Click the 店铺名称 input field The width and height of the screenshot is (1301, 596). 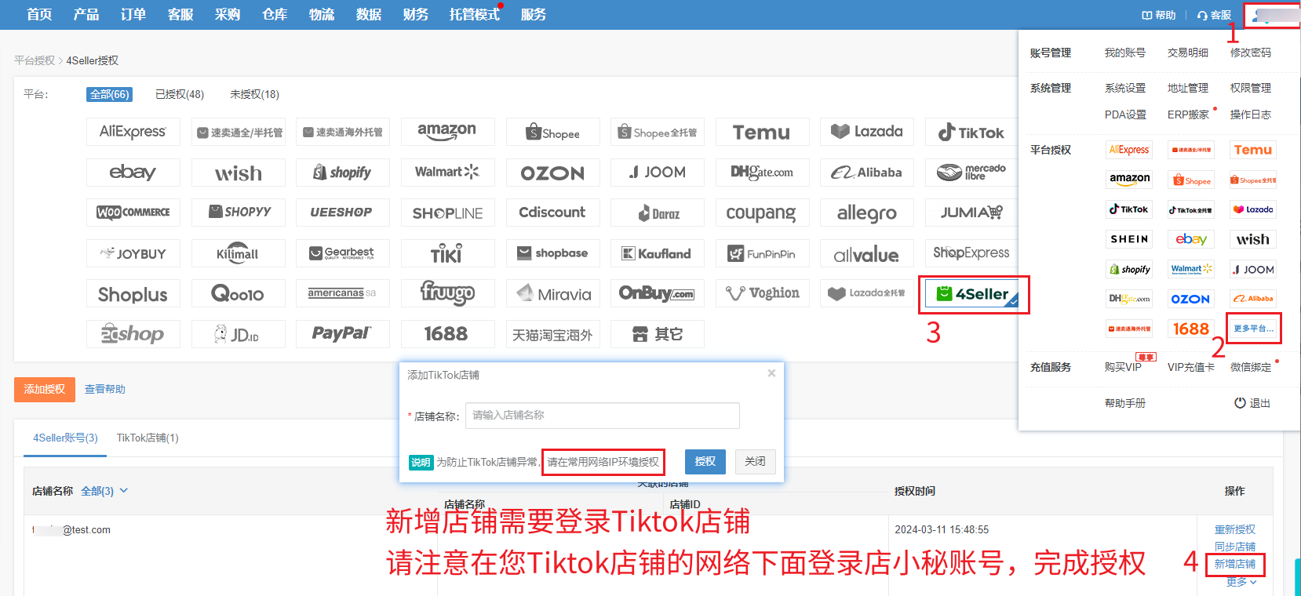(x=603, y=416)
